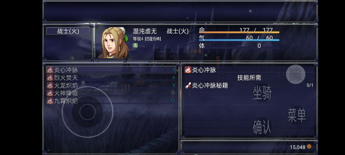Image resolution: width=345 pixels, height=155 pixels.
Task: Select the 烈火焚天 skill row
Action: click(111, 78)
